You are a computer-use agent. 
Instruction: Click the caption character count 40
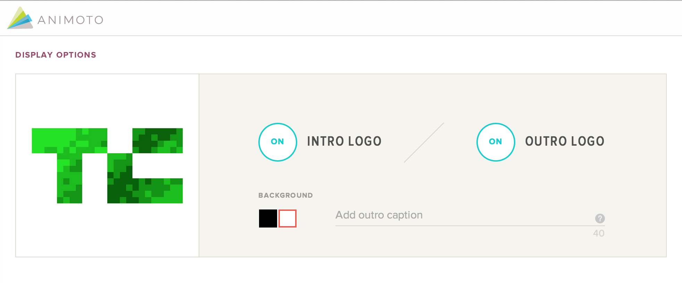[x=599, y=233]
